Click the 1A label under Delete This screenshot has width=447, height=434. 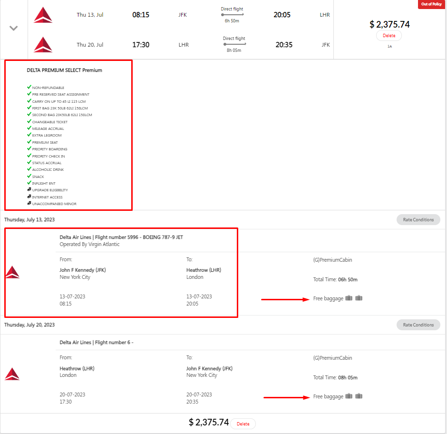[389, 46]
